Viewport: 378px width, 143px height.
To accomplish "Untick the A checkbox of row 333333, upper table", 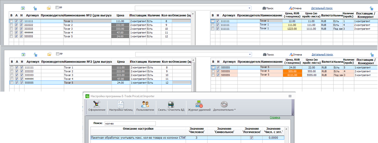I will point(16,29).
